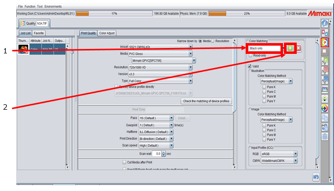Open the Mimaki GPVC[SPC706] dropdown
The image size is (334, 191).
164,60
